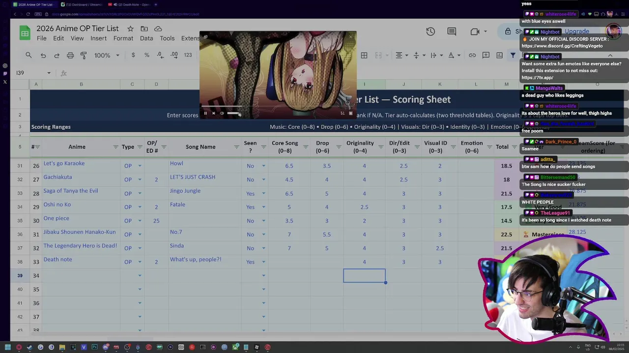Select row 39 header
Viewport: 629px width, 353px height.
pyautogui.click(x=20, y=276)
